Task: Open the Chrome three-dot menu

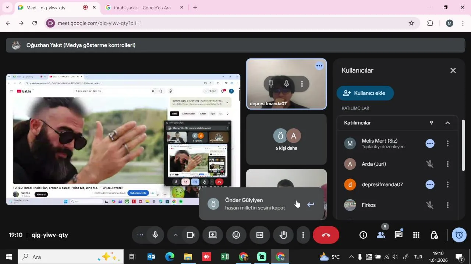Action: (x=462, y=23)
